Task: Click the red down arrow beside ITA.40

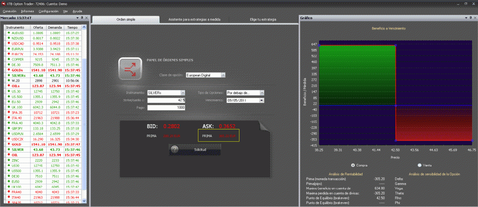Action: [8, 117]
